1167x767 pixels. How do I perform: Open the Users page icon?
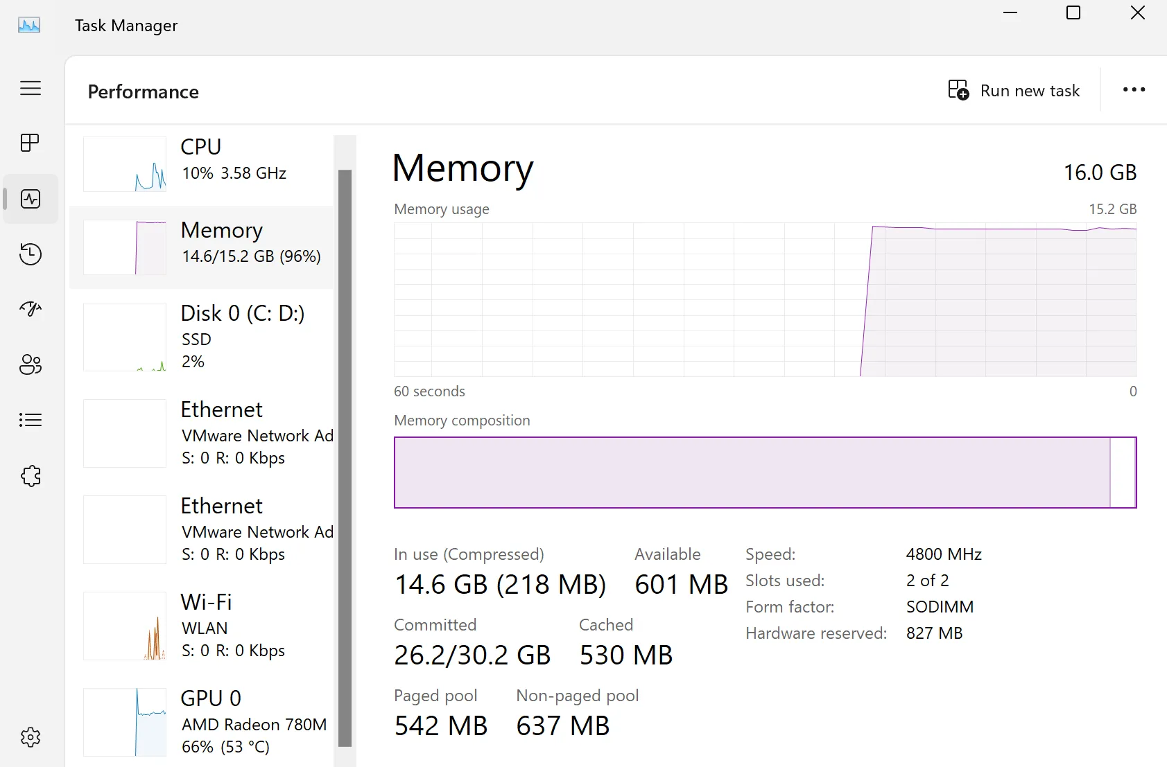[31, 364]
